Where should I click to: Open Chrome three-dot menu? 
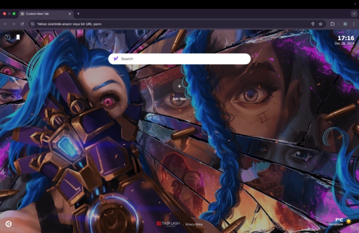354,24
